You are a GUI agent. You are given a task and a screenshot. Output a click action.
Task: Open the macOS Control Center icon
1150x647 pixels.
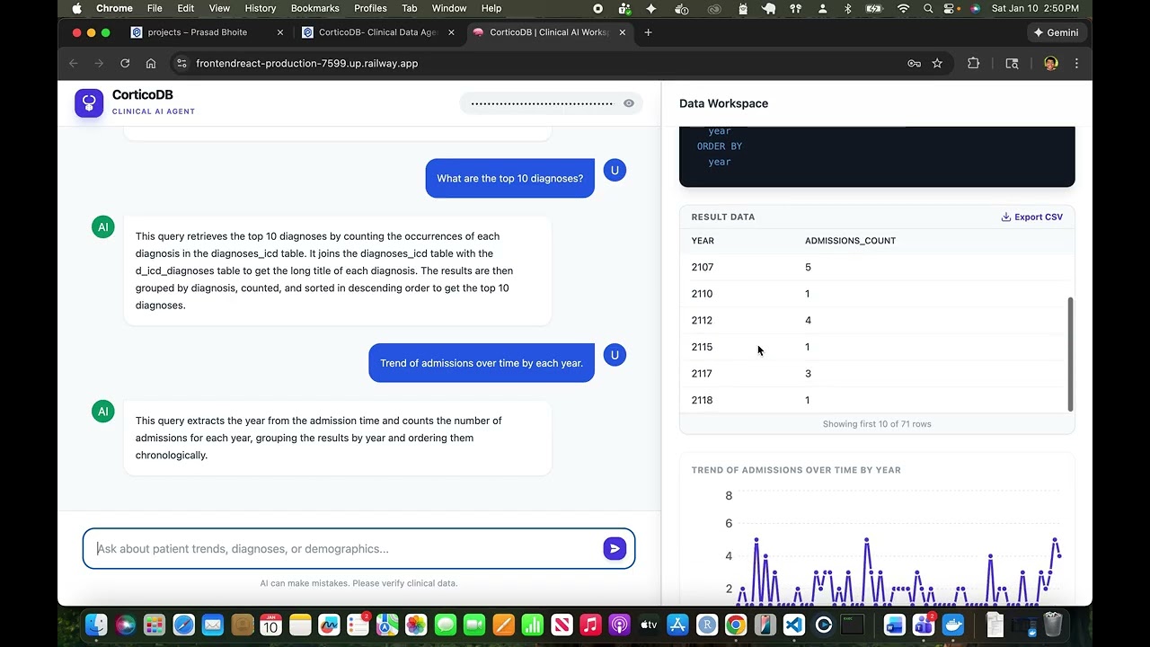tap(951, 8)
